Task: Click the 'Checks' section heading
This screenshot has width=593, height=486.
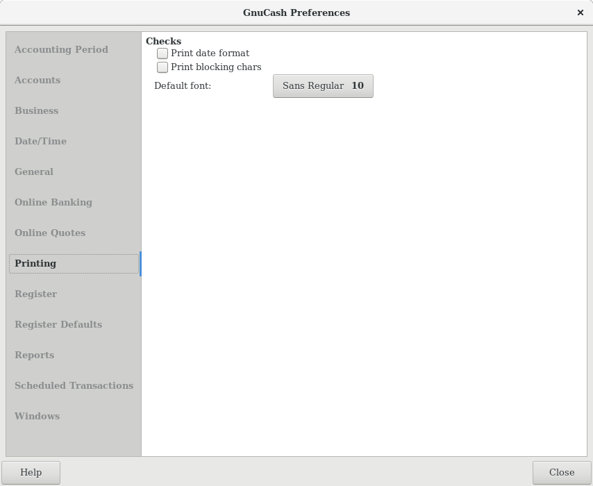Action: (x=163, y=41)
